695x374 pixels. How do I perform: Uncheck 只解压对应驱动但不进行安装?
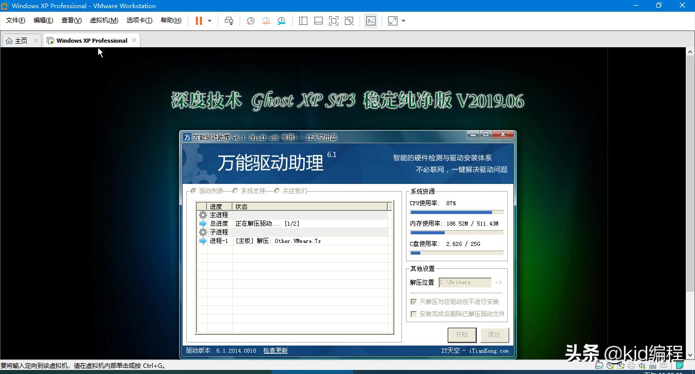(x=414, y=301)
